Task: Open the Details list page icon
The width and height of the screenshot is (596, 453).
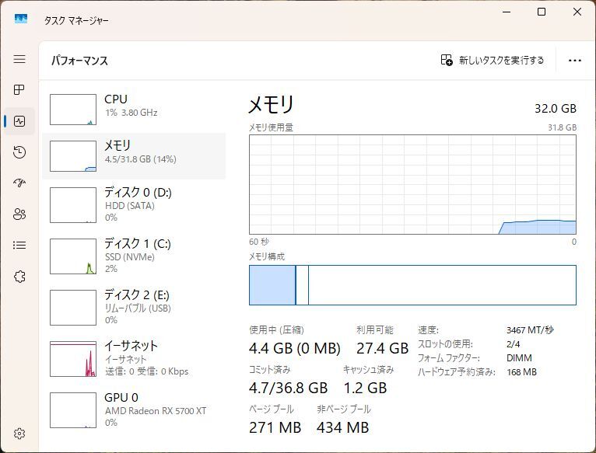Action: (19, 246)
